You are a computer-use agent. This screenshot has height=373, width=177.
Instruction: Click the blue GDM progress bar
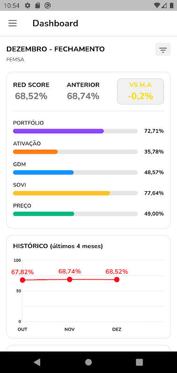click(x=75, y=173)
